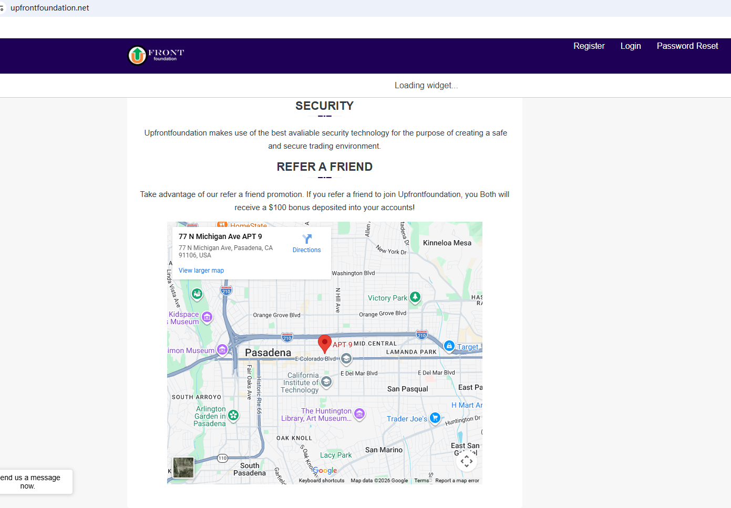Toggle the map camera controls button
The image size is (731, 508).
[466, 461]
